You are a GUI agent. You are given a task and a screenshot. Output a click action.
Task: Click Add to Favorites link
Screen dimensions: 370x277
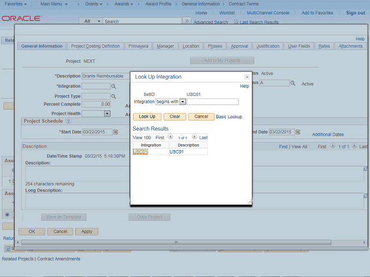click(x=317, y=13)
